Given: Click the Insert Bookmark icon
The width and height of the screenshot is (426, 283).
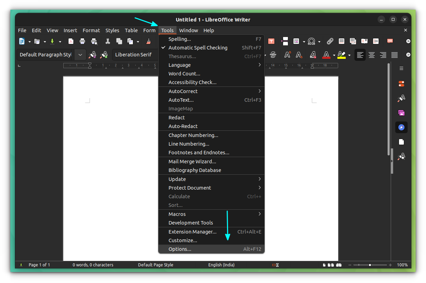Looking at the screenshot, I should pyautogui.click(x=364, y=41).
